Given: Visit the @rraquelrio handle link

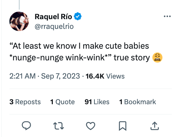Looking at the screenshot, I should [54, 27].
